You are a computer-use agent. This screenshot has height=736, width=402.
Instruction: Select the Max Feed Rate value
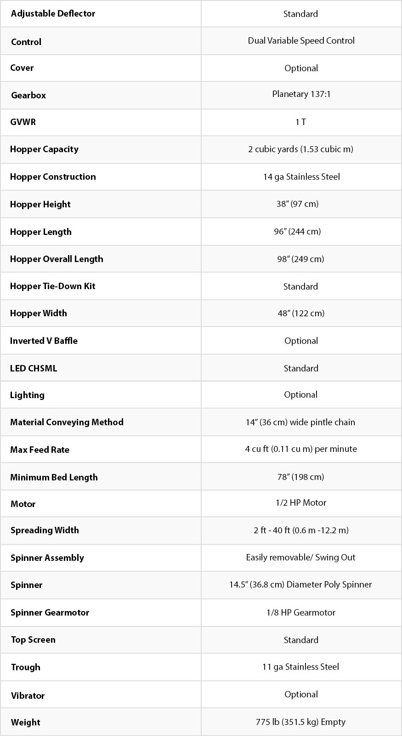click(301, 449)
